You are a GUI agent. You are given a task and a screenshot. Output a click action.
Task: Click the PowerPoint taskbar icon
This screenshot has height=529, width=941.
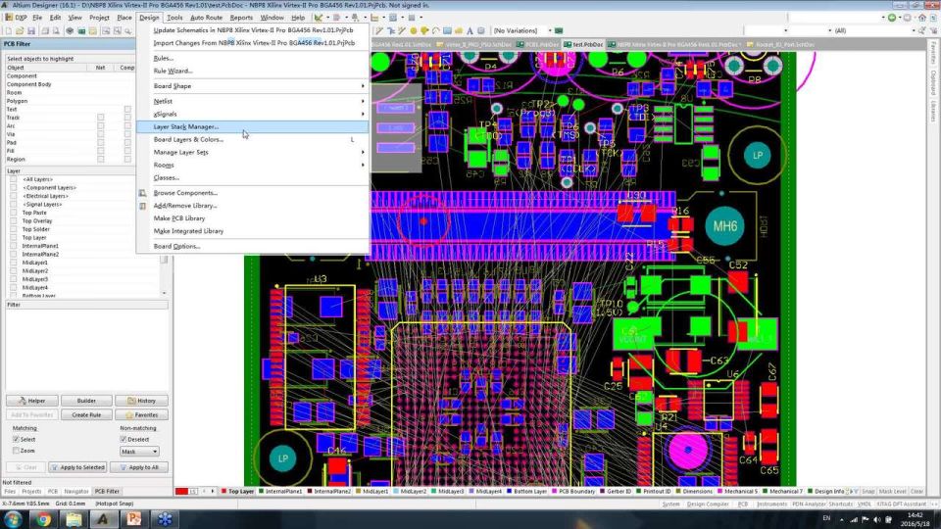pyautogui.click(x=134, y=519)
